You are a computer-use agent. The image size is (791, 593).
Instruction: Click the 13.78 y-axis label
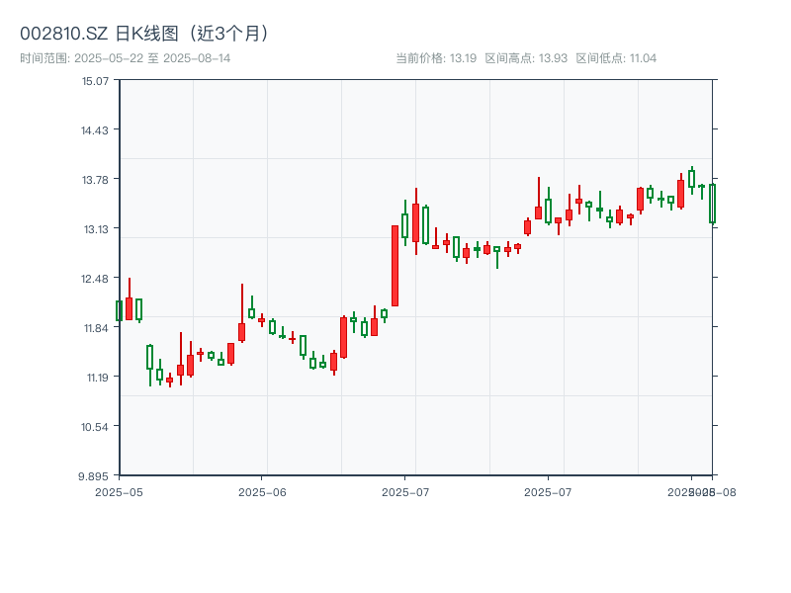(94, 180)
